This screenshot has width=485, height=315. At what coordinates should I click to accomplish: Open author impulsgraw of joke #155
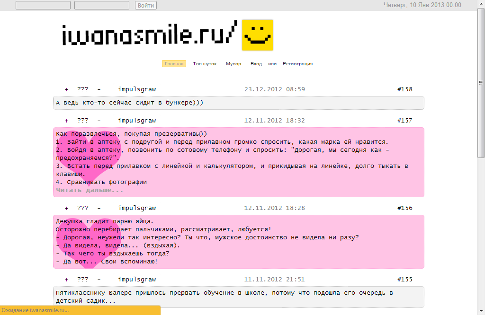[x=137, y=280]
